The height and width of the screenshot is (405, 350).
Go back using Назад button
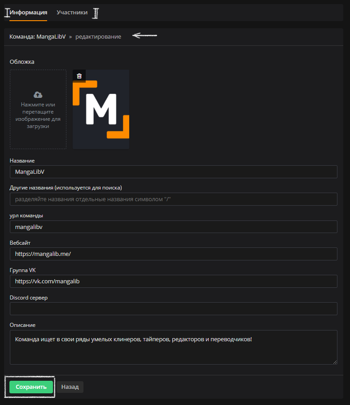click(x=70, y=387)
